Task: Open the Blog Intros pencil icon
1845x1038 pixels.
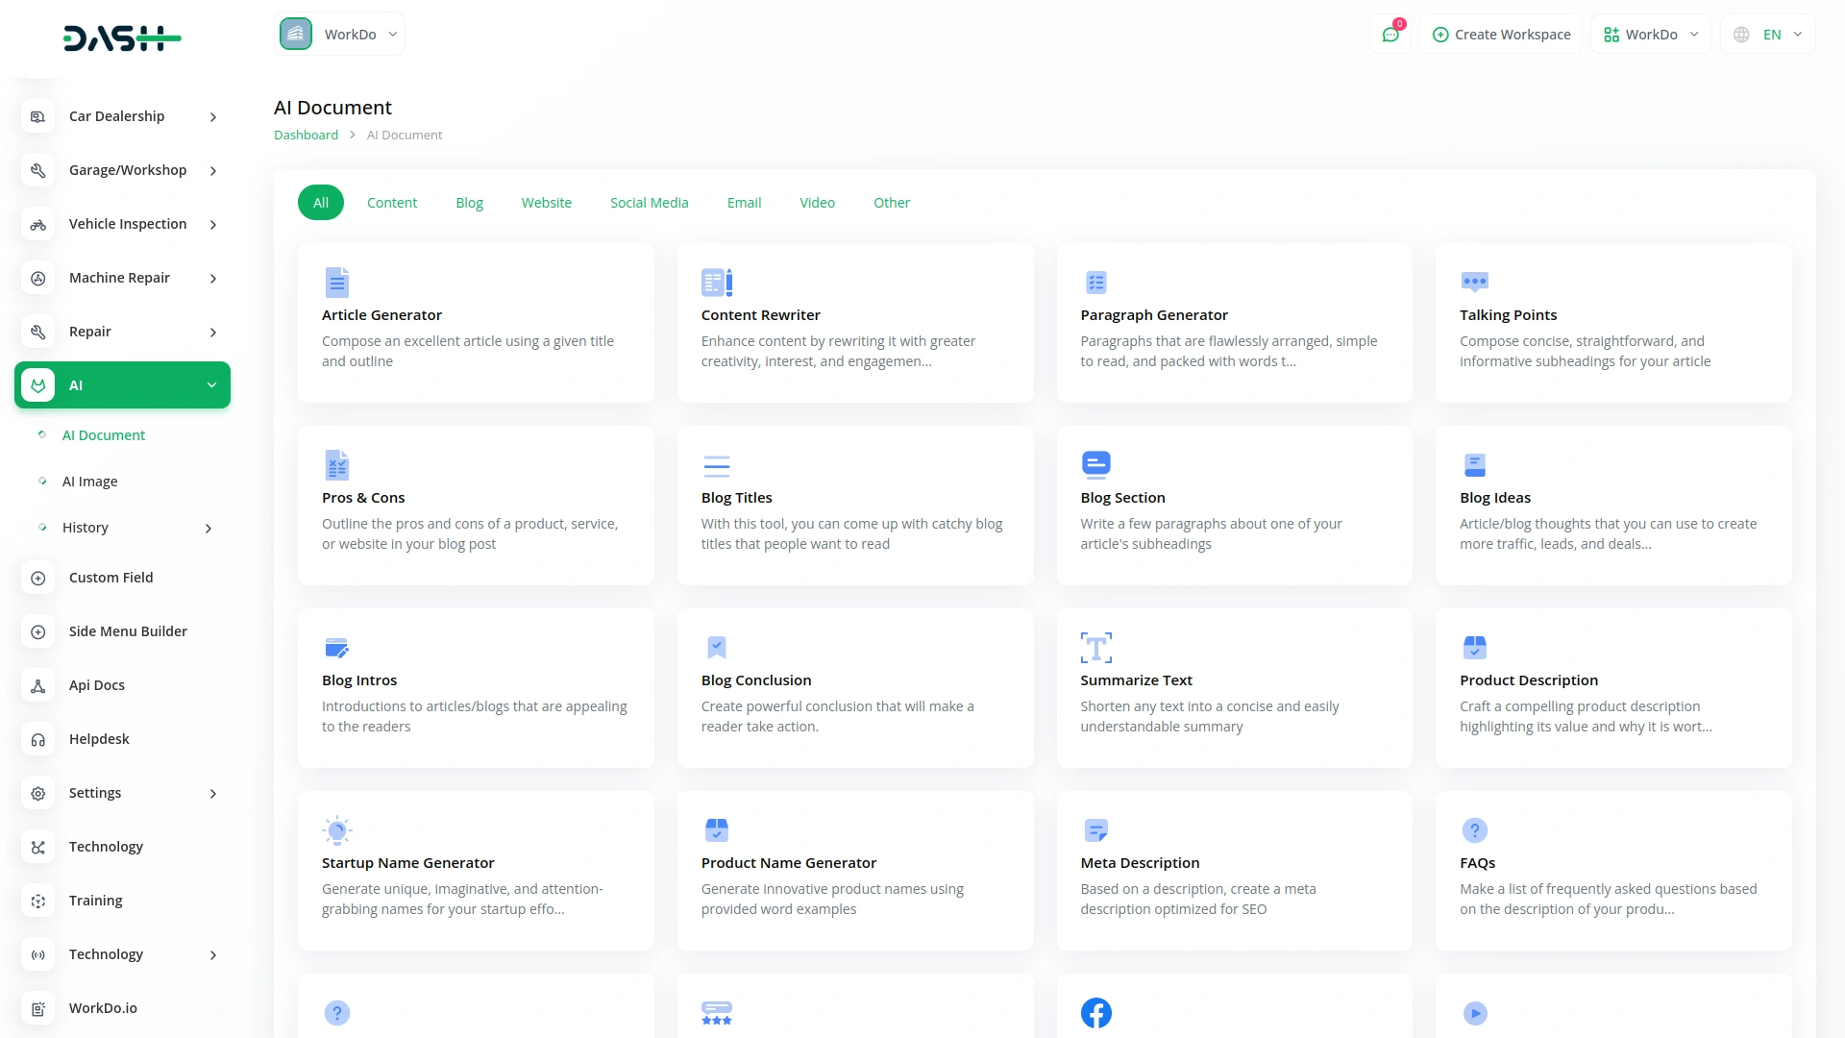Action: tap(336, 648)
